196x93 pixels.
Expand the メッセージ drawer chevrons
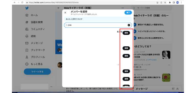pyautogui.click(x=177, y=89)
